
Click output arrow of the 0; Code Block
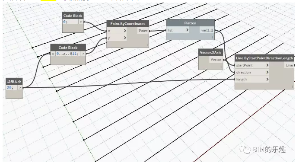[x=81, y=22]
